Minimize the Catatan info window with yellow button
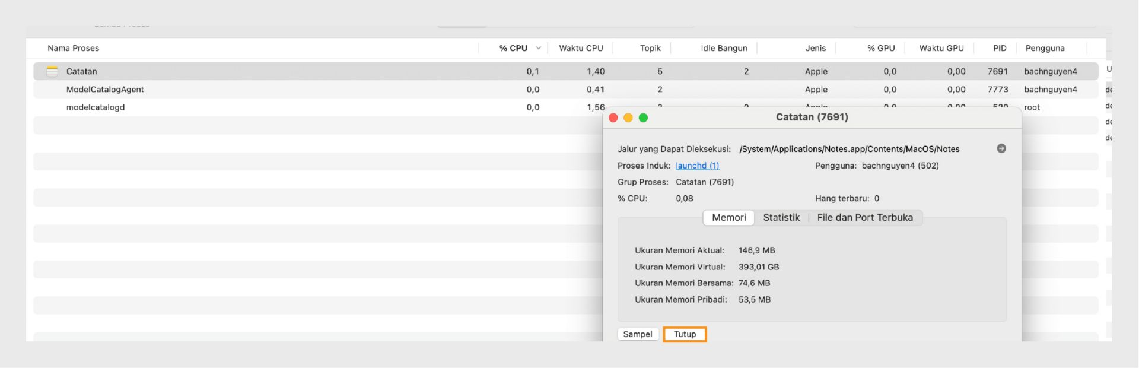The height and width of the screenshot is (368, 1139). (x=628, y=118)
